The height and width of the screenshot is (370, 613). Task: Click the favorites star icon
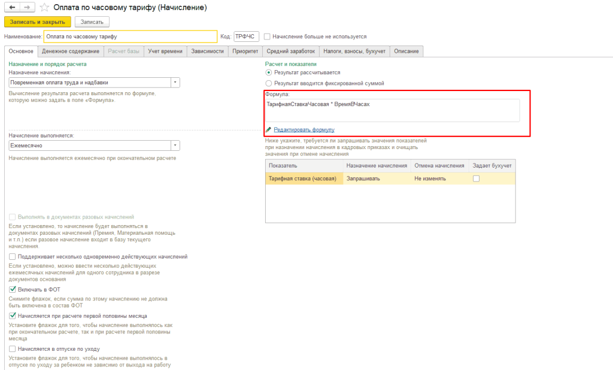pos(45,8)
